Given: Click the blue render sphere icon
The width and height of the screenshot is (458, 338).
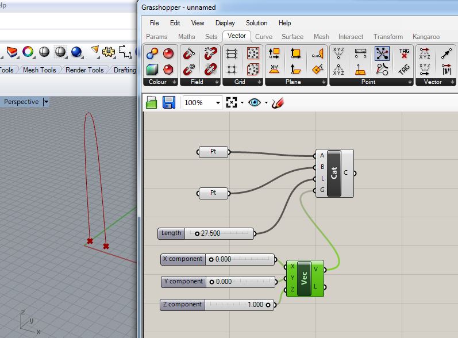Looking at the screenshot, I should pos(76,52).
